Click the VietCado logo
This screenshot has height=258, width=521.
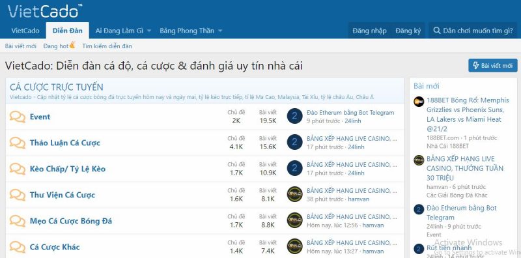45,11
